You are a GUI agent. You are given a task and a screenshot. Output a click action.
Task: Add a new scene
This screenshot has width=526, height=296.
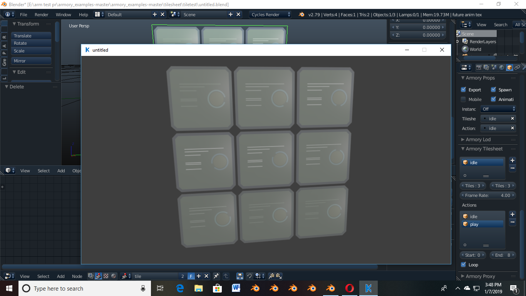pyautogui.click(x=231, y=15)
